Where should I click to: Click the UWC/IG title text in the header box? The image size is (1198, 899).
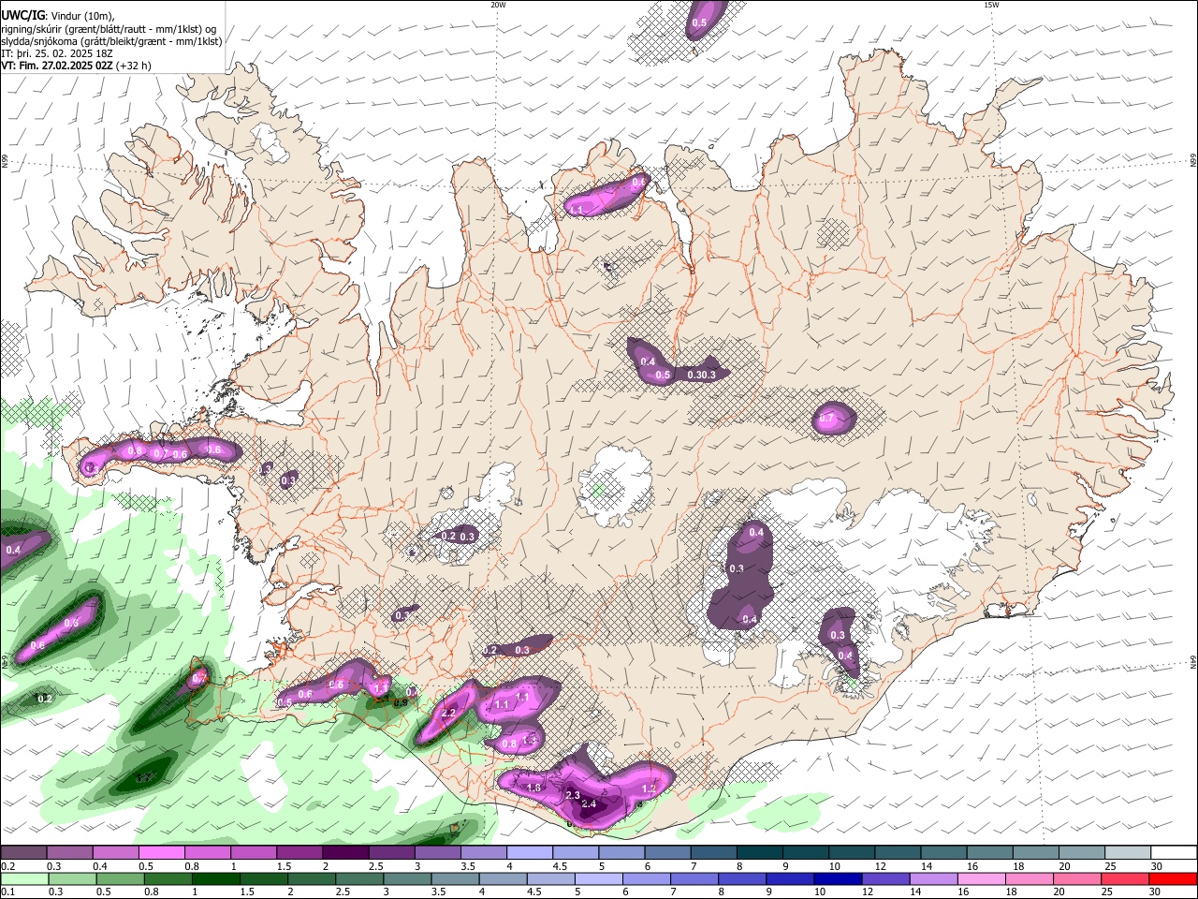click(22, 15)
